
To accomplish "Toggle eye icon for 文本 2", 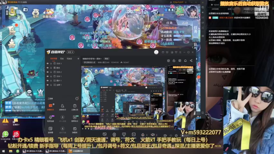I will pyautogui.click(x=48, y=72).
